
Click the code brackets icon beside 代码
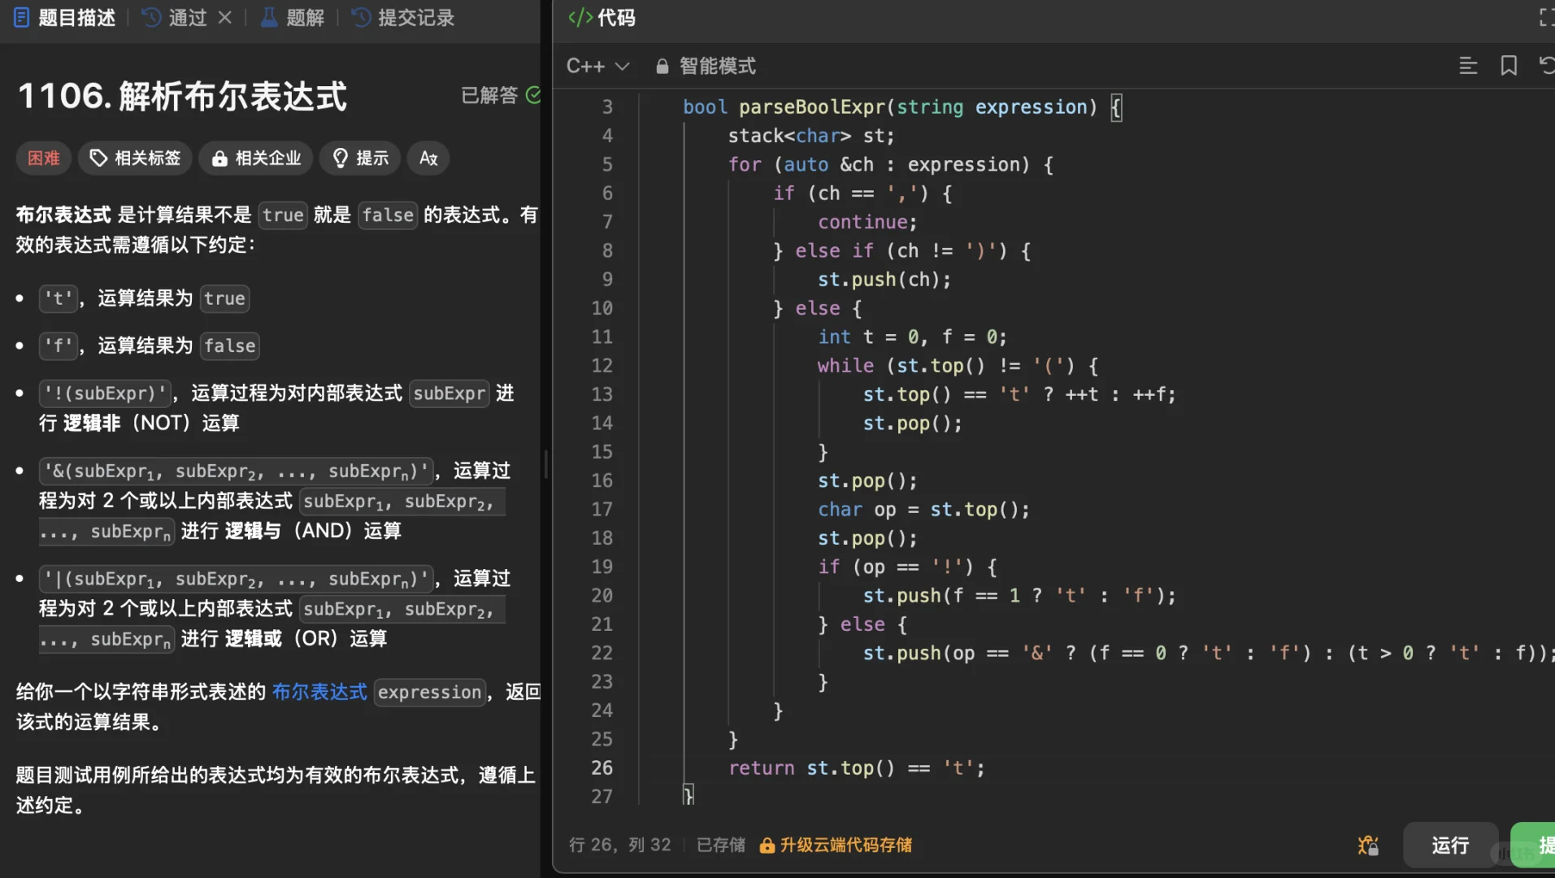tap(580, 17)
